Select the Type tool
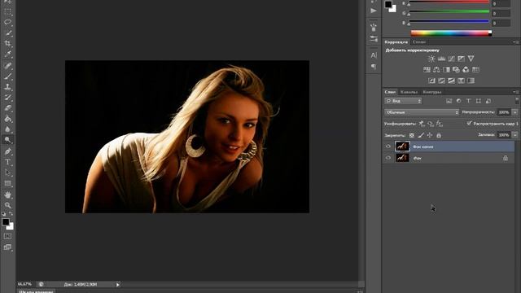This screenshot has width=521, height=293. (7, 162)
